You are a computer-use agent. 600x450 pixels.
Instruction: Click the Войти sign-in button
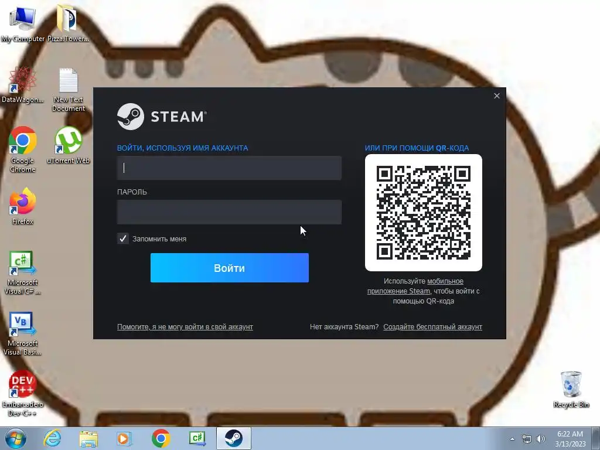point(230,268)
